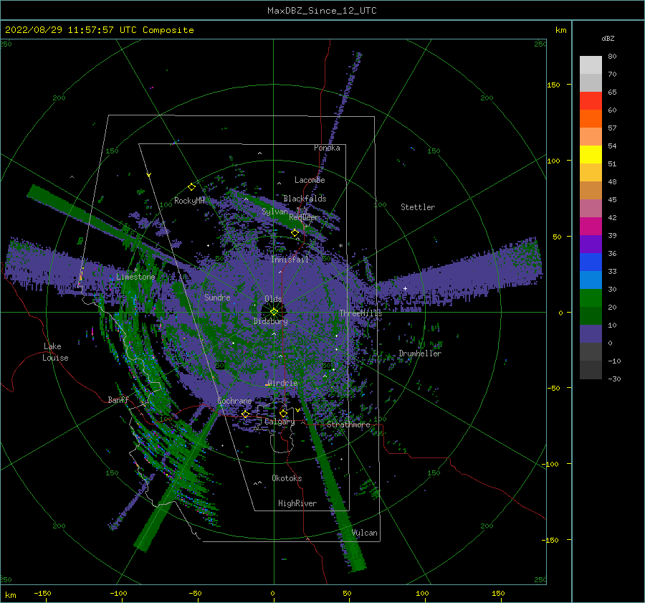This screenshot has width=645, height=603.
Task: Click the 80 dBZ legend value
Action: tap(612, 57)
